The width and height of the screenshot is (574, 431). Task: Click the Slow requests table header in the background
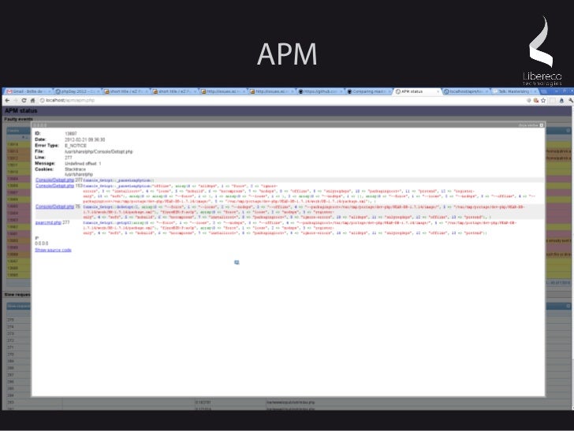click(x=18, y=306)
